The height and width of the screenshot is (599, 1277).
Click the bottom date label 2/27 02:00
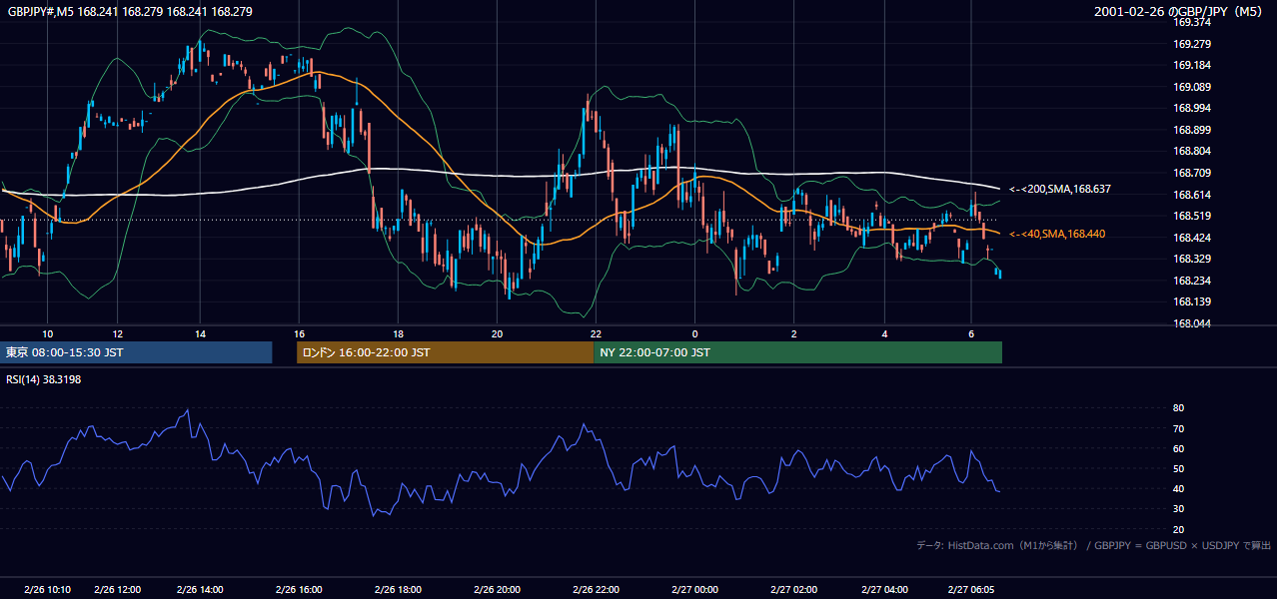pyautogui.click(x=793, y=589)
